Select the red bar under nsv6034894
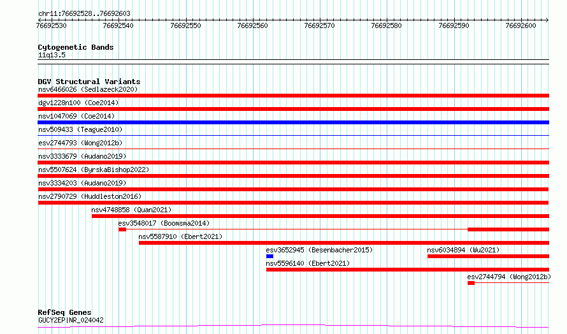This screenshot has height=334, width=567. click(x=488, y=256)
